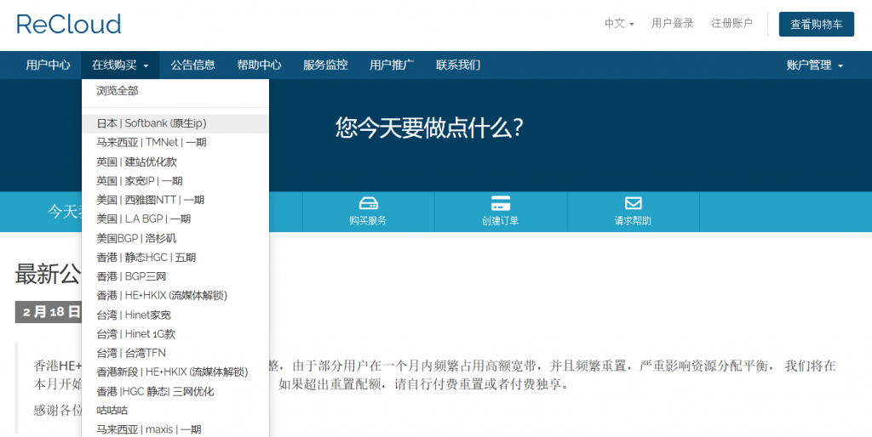Screen dimensions: 872x437
Task: Click the 您今天要做点什么? heading
Action: click(x=429, y=128)
